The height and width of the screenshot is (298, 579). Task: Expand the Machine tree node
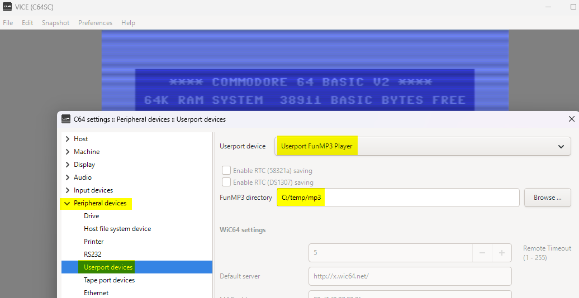click(67, 152)
